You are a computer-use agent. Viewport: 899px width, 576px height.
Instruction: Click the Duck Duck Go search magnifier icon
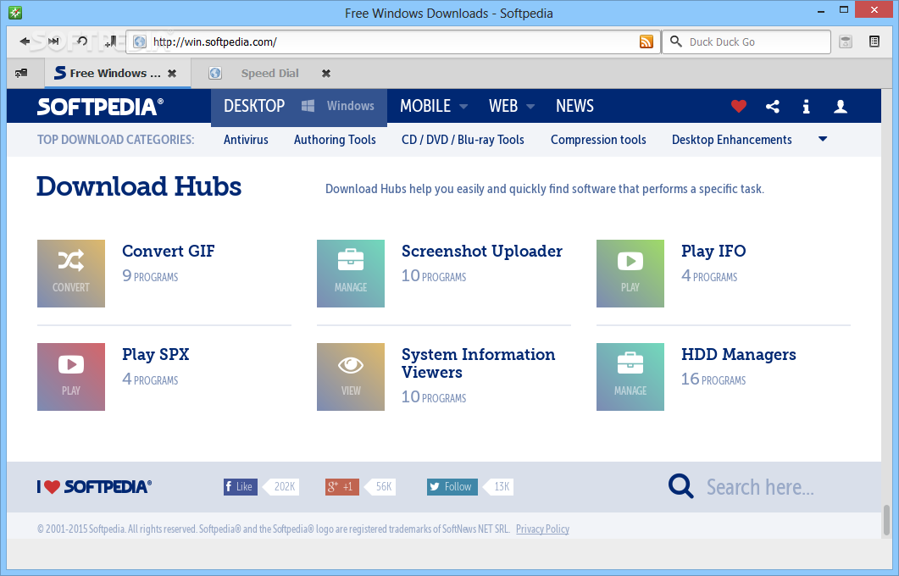[x=676, y=42]
